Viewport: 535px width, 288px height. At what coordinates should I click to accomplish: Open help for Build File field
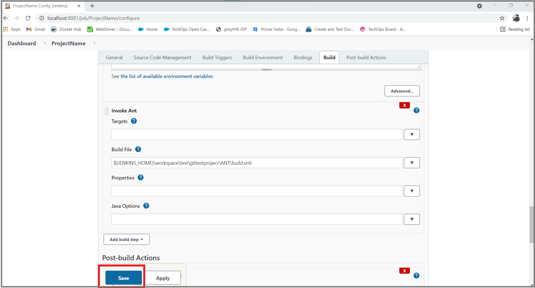click(x=138, y=149)
